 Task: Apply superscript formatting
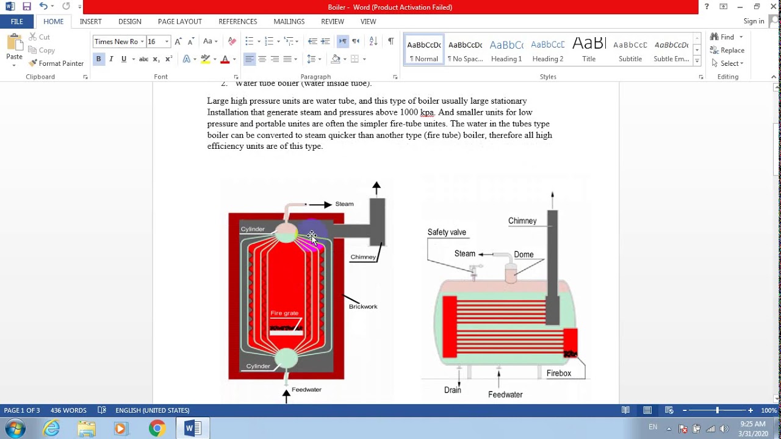[x=169, y=59]
